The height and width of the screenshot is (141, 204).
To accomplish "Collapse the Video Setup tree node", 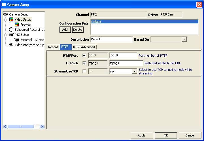I will click(x=5, y=20).
